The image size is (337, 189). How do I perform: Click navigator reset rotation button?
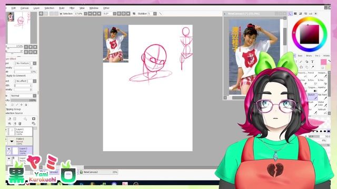35,52
